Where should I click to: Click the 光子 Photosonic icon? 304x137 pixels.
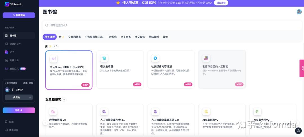coord(6,52)
